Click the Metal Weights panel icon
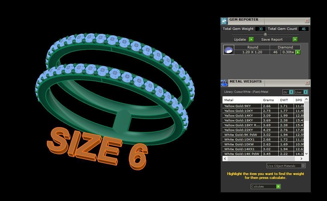The height and width of the screenshot is (201, 327). (224, 83)
